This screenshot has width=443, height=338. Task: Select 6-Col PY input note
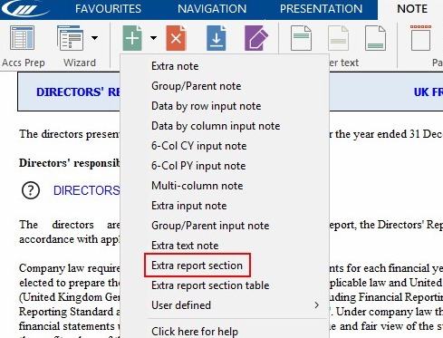tap(198, 166)
